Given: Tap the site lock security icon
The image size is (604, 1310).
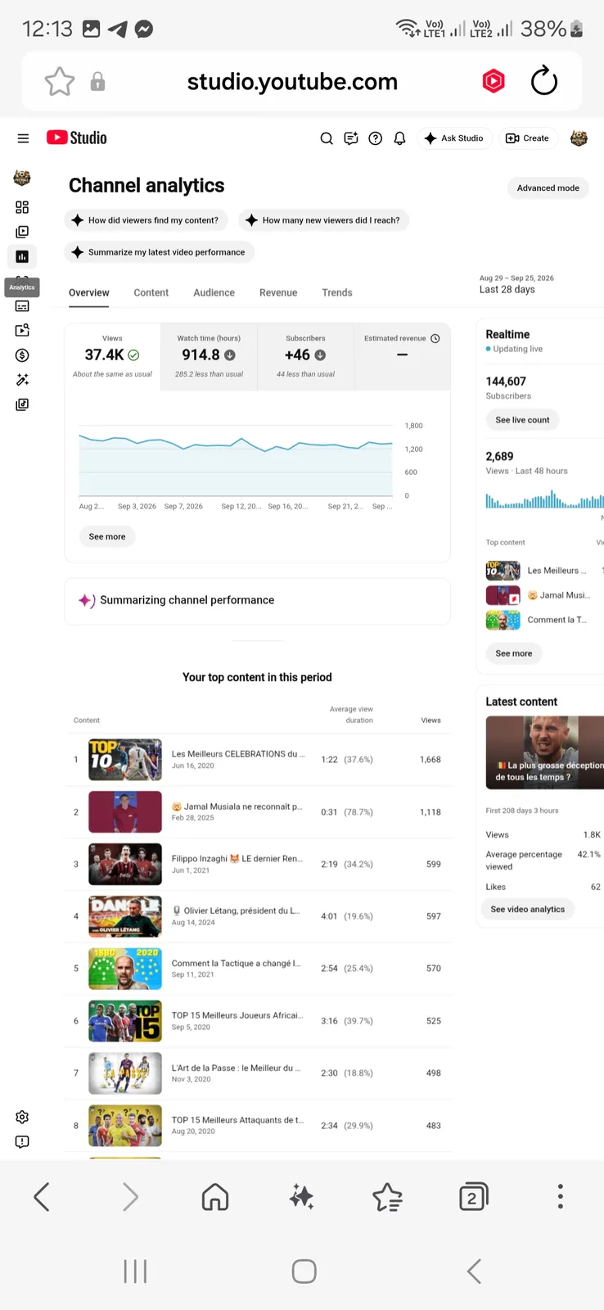Looking at the screenshot, I should 97,81.
